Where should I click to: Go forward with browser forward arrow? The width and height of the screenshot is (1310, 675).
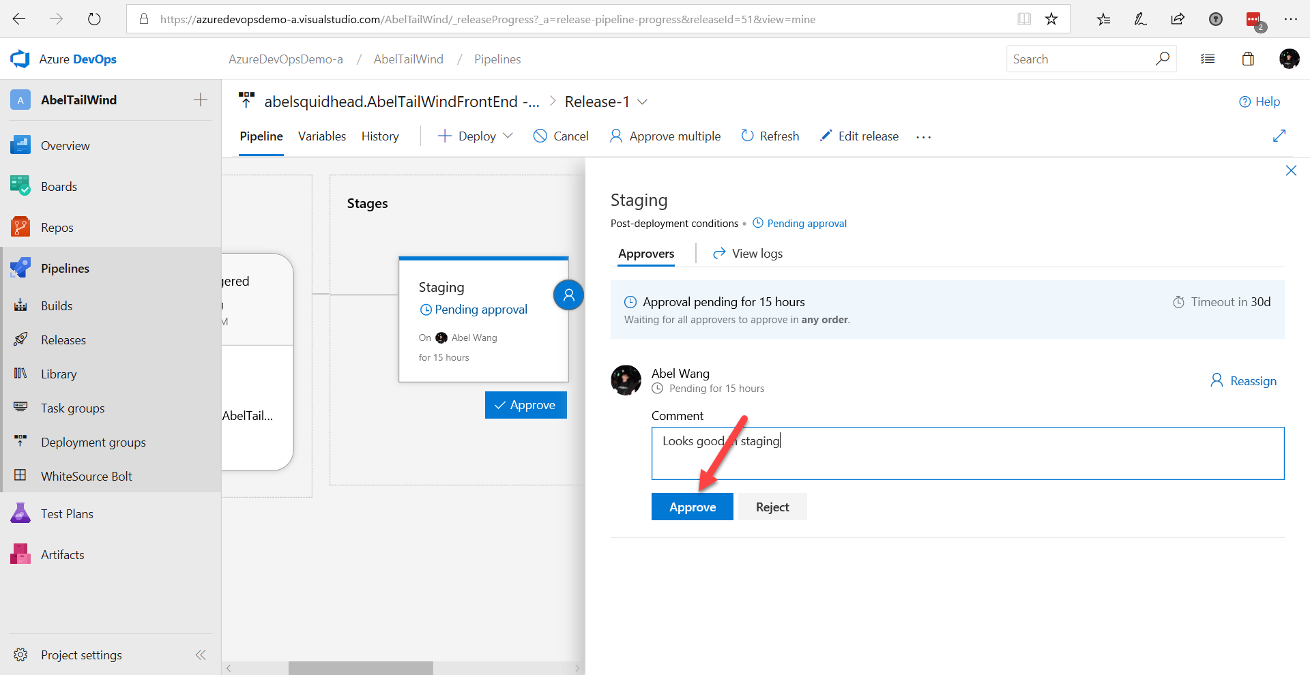(57, 19)
